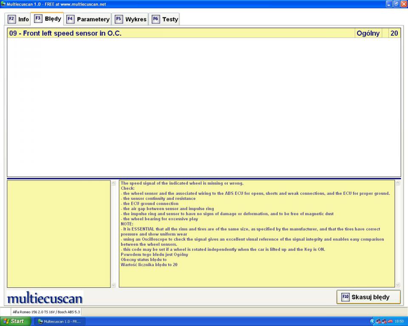Click 'the air gap between sensor and impulse ring' line

[x=167, y=209]
